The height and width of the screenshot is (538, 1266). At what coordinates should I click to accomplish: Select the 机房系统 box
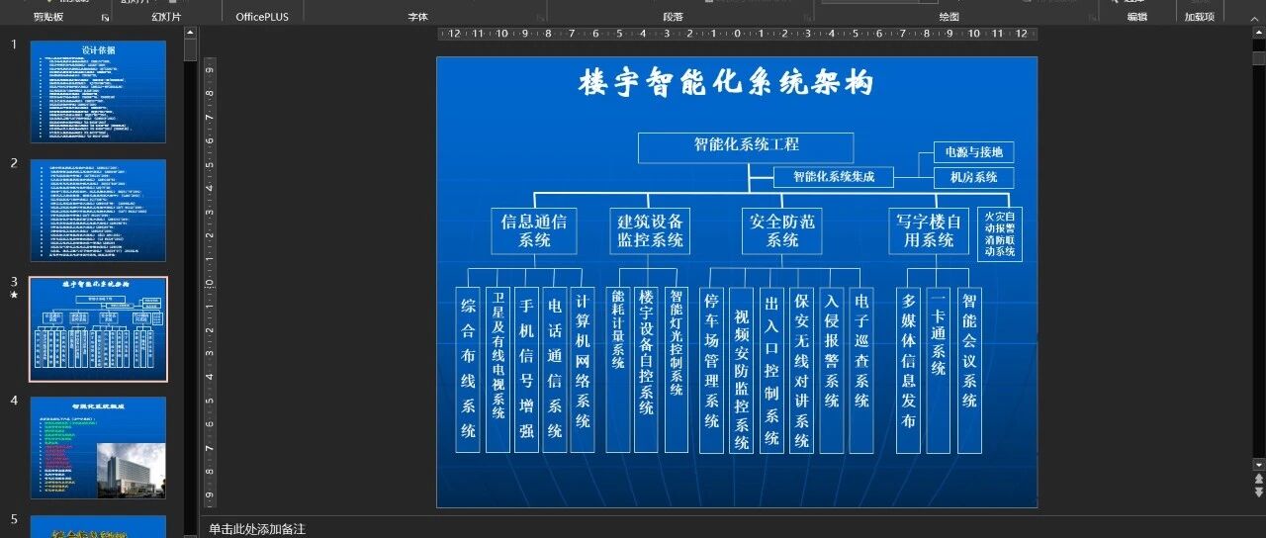tap(974, 178)
